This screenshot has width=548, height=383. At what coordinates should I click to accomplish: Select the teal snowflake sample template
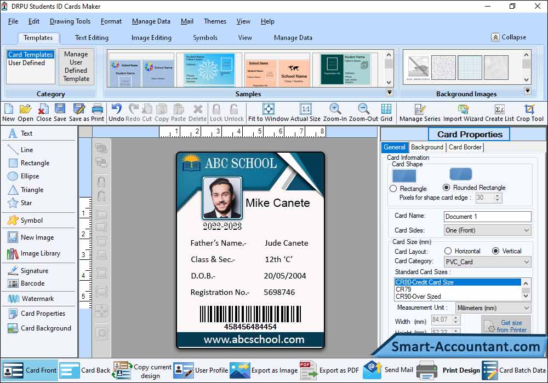(209, 69)
